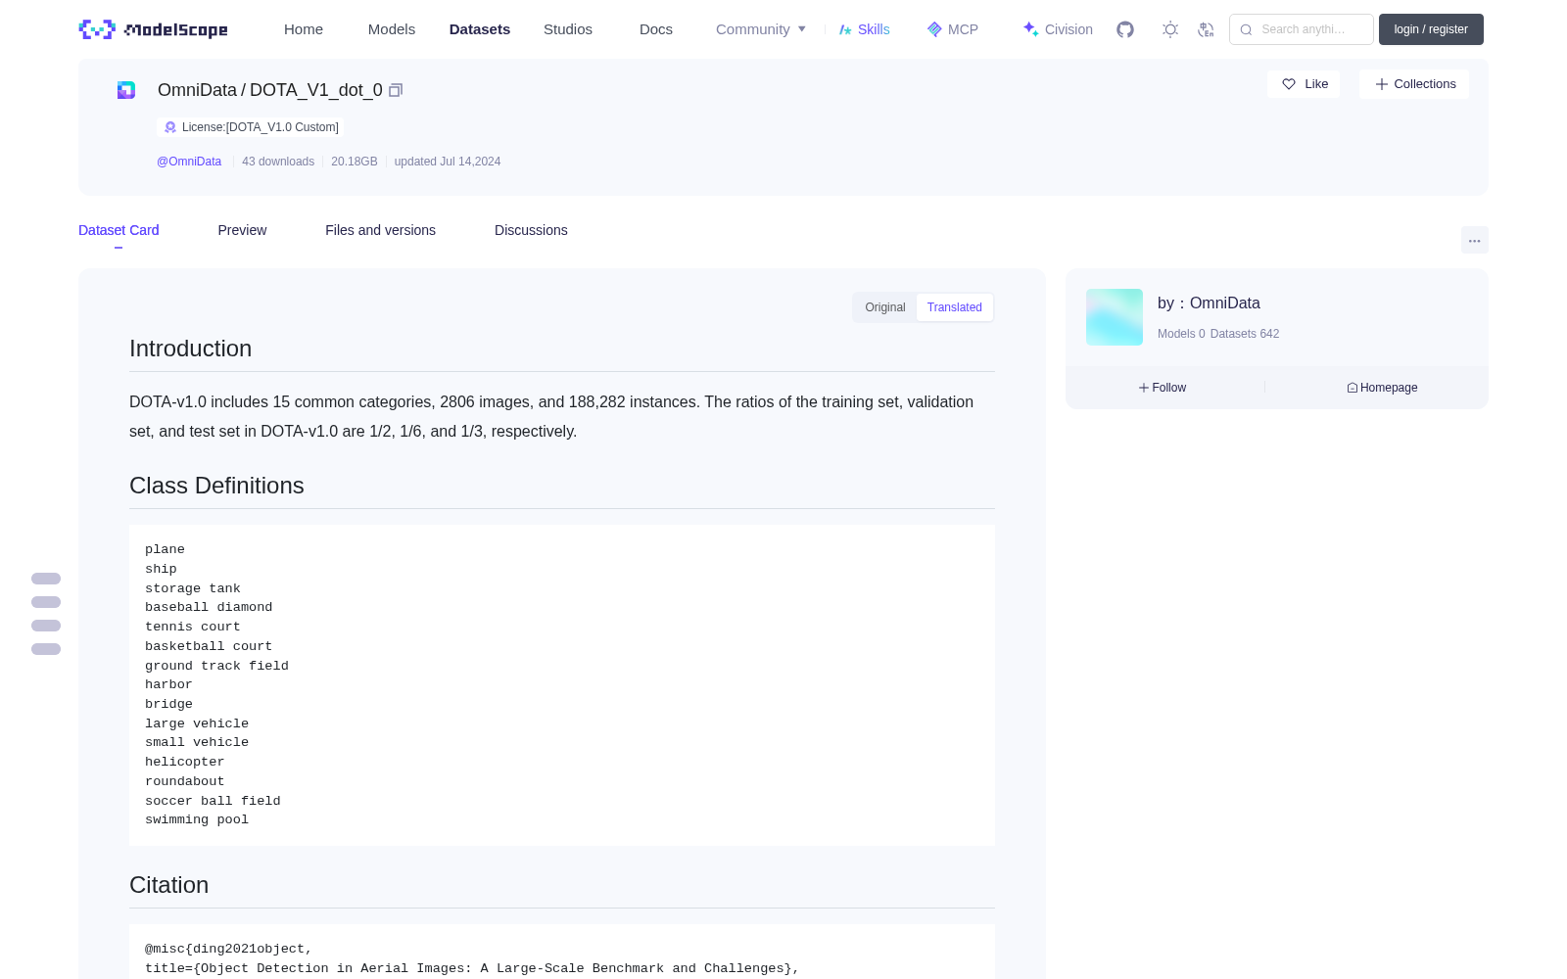Add dataset to Collections

click(1414, 84)
